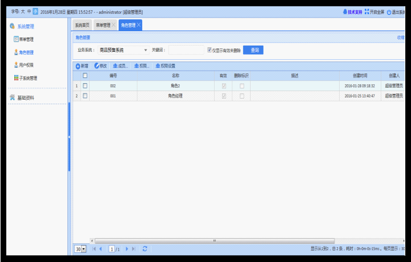Viewport: 411px width, 262px height.
Task: Open 子系统管理 in the sidebar
Action: pos(28,78)
